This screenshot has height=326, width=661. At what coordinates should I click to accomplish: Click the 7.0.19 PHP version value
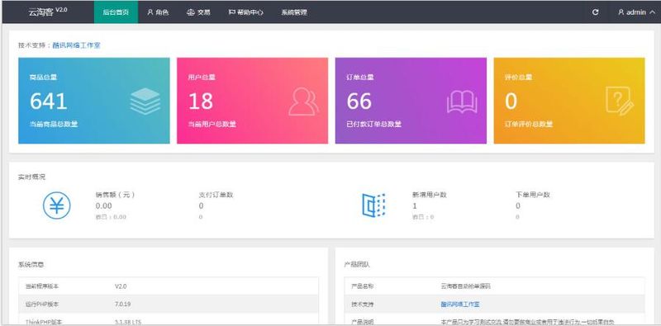tap(122, 304)
